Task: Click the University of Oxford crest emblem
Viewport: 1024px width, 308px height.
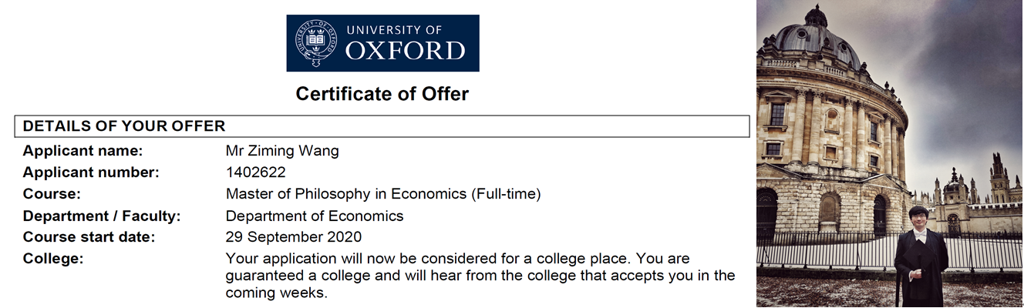Action: tap(315, 43)
